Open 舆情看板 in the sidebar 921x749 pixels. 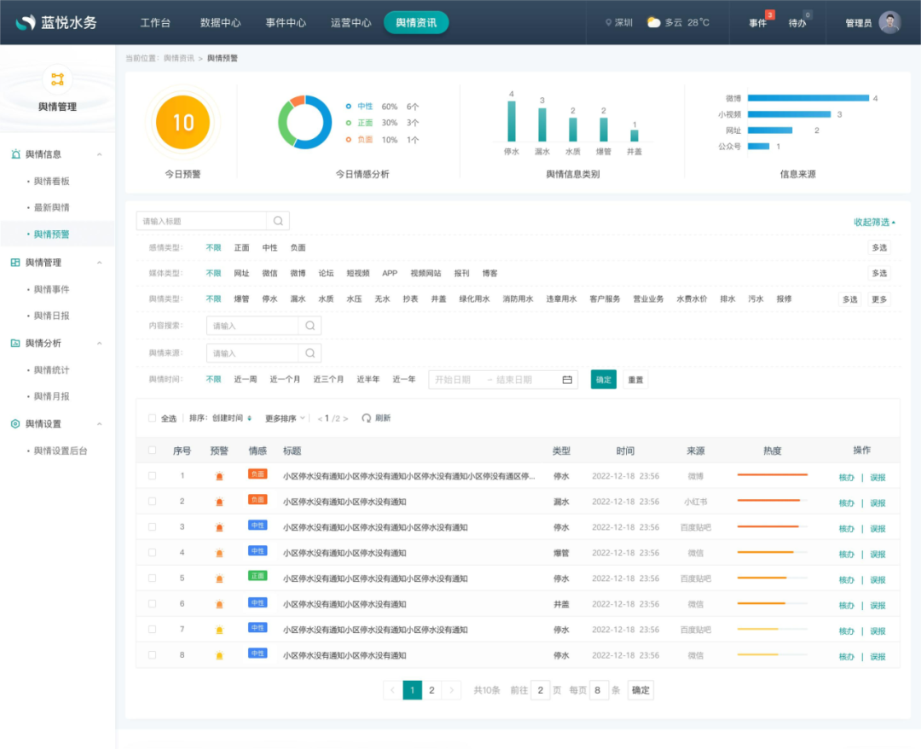[52, 181]
